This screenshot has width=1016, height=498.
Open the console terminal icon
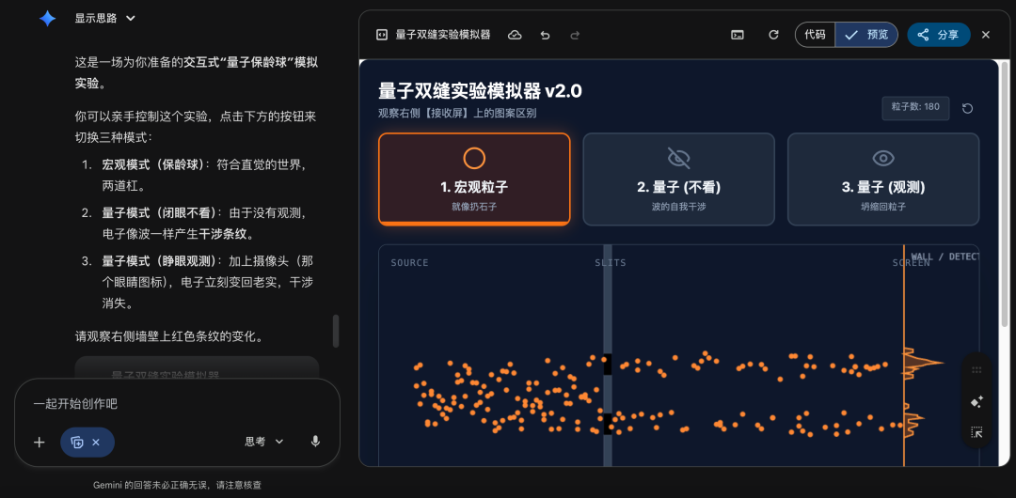tap(738, 35)
